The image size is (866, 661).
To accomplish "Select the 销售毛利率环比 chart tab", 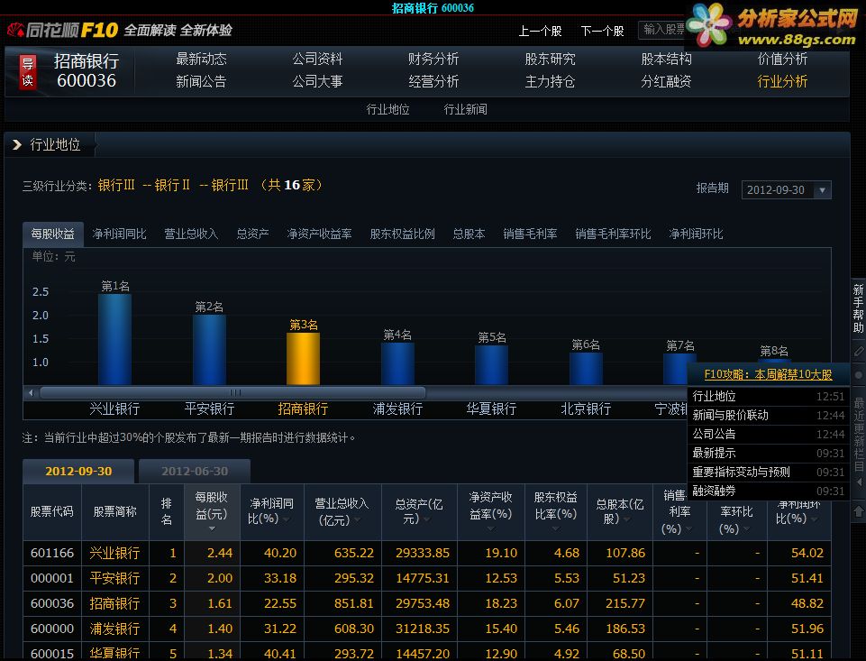I will pos(613,234).
